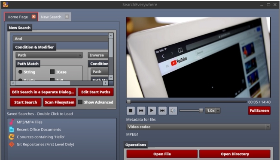Click the video seek bar handle
Screen dimensions: 280x160
coord(128,102)
